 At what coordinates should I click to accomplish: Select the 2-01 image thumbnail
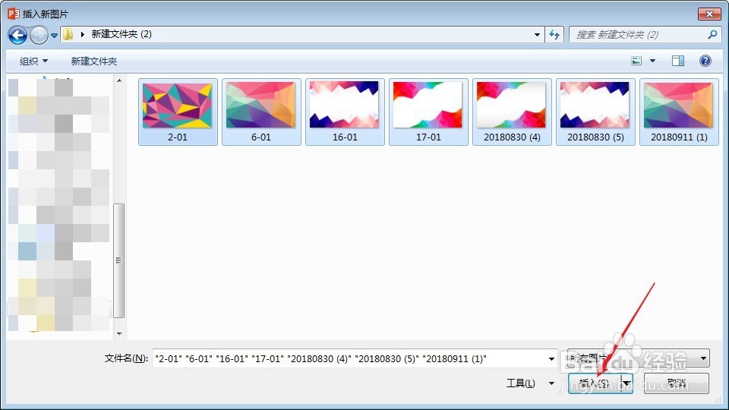click(178, 112)
